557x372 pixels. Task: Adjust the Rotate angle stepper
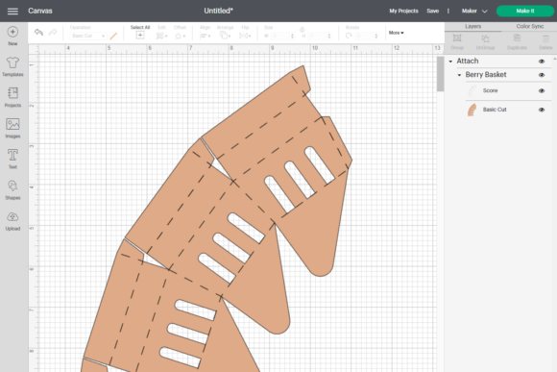375,36
